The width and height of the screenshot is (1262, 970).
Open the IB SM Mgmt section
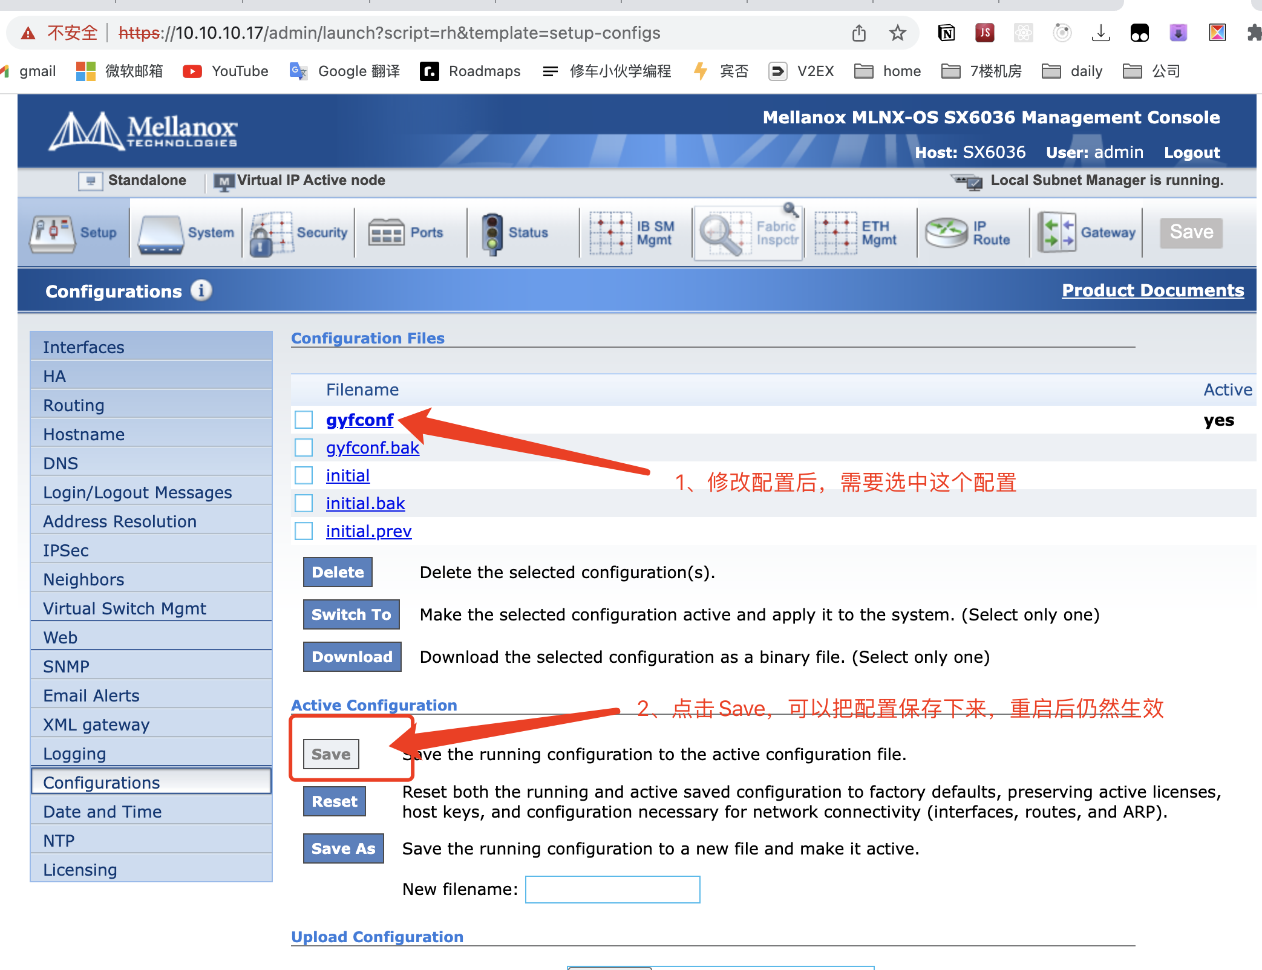(632, 233)
